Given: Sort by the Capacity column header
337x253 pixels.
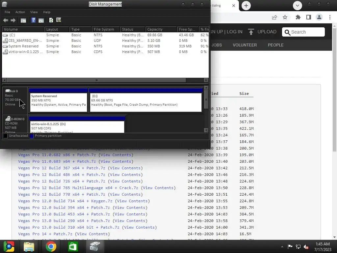Looking at the screenshot, I should [x=161, y=29].
